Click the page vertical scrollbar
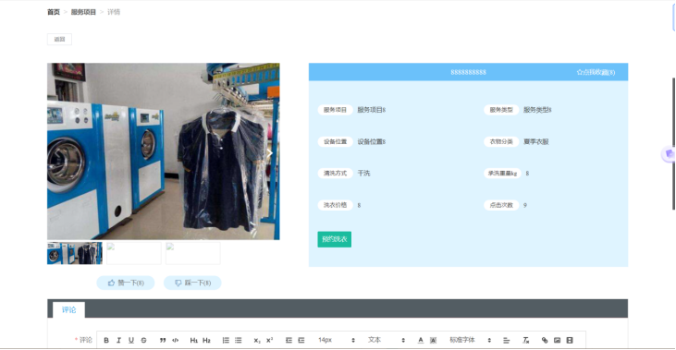This screenshot has height=350, width=676. point(674,143)
